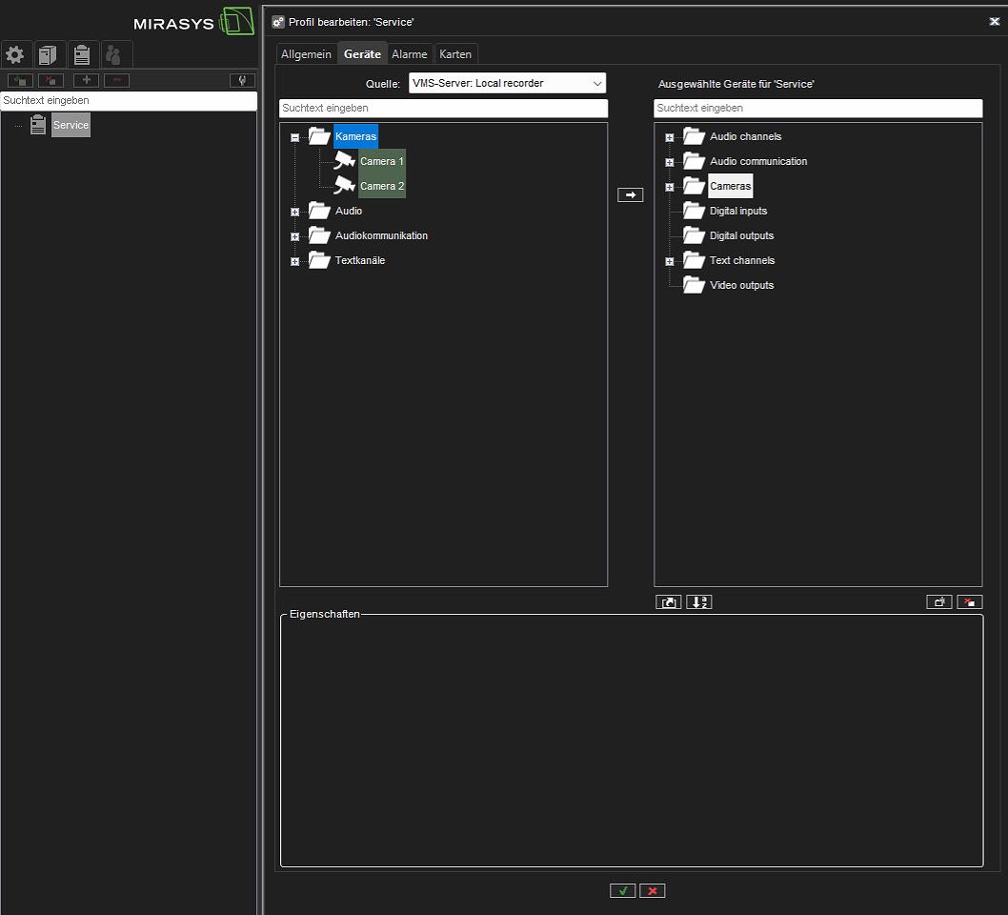Screen dimensions: 1008x915
Task: Click the grayed-out users tab icon
Action: (113, 54)
